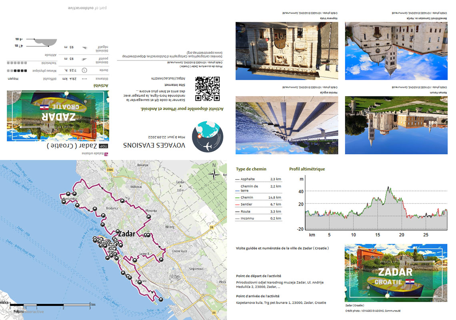Click the Sinjoretovo label on the map
Image resolution: width=456 pixels, height=320 pixels.
point(196,269)
